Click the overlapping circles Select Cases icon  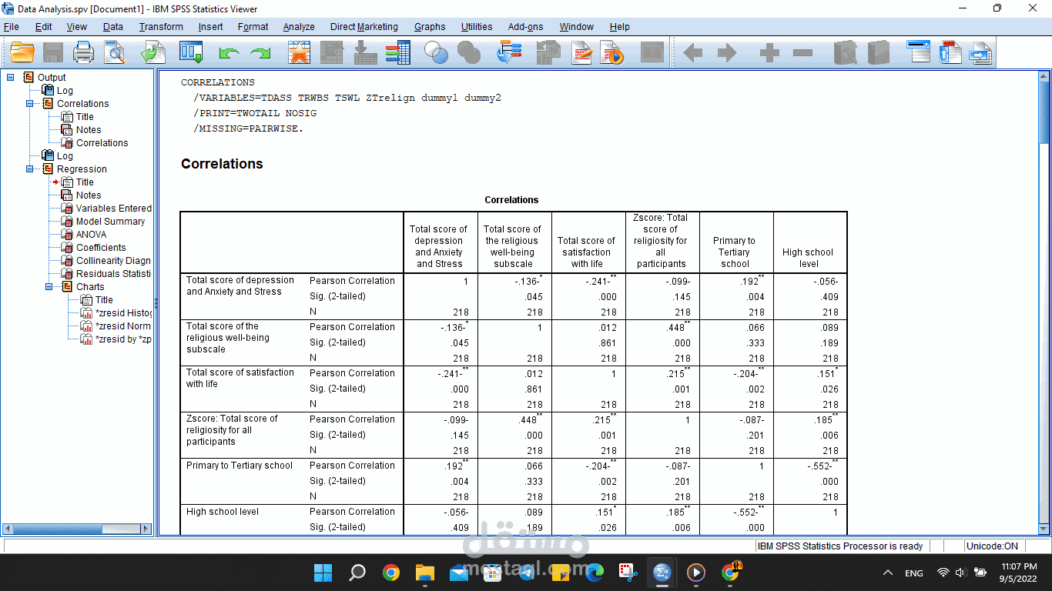point(437,52)
